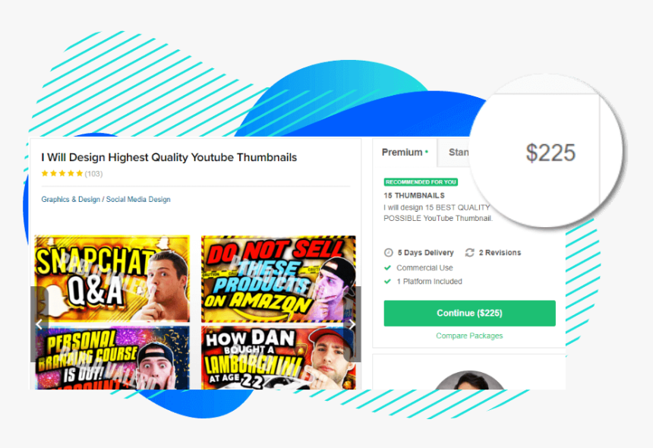This screenshot has height=448, width=653.
Task: Click the clock icon beside 5 Days Delivery
Action: tap(388, 253)
